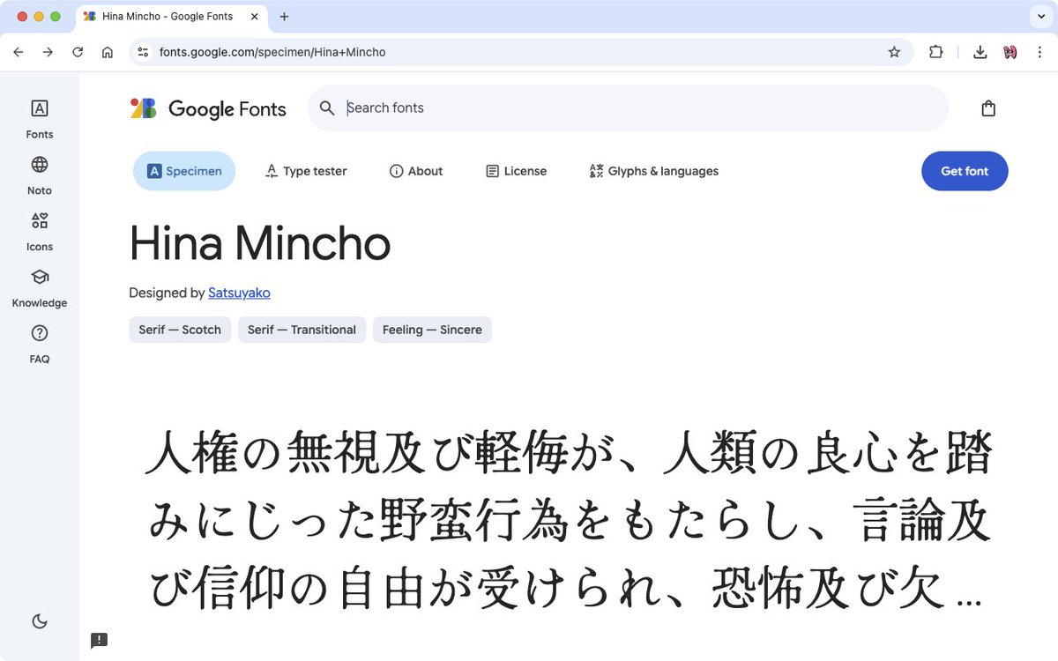Open the Satsuyako designer link
Screen dimensions: 1058x661
click(x=239, y=293)
